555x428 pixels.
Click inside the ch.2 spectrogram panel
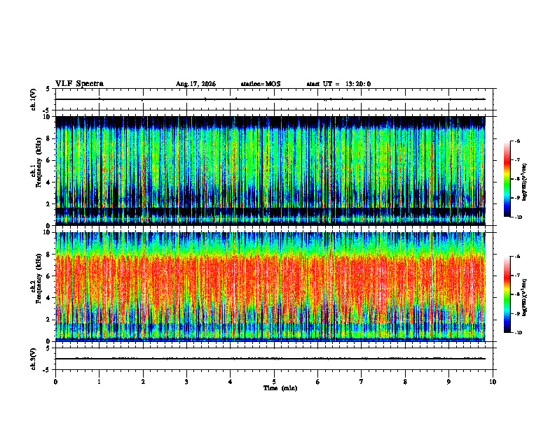coord(270,287)
